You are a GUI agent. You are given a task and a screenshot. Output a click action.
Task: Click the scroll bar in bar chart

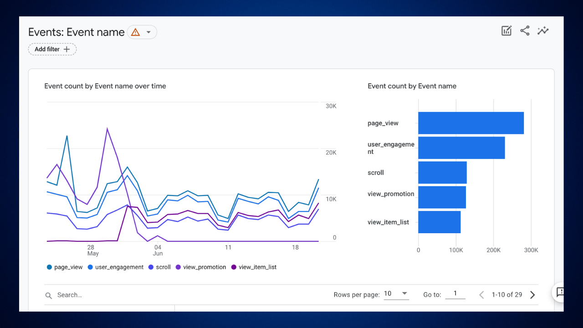(442, 173)
